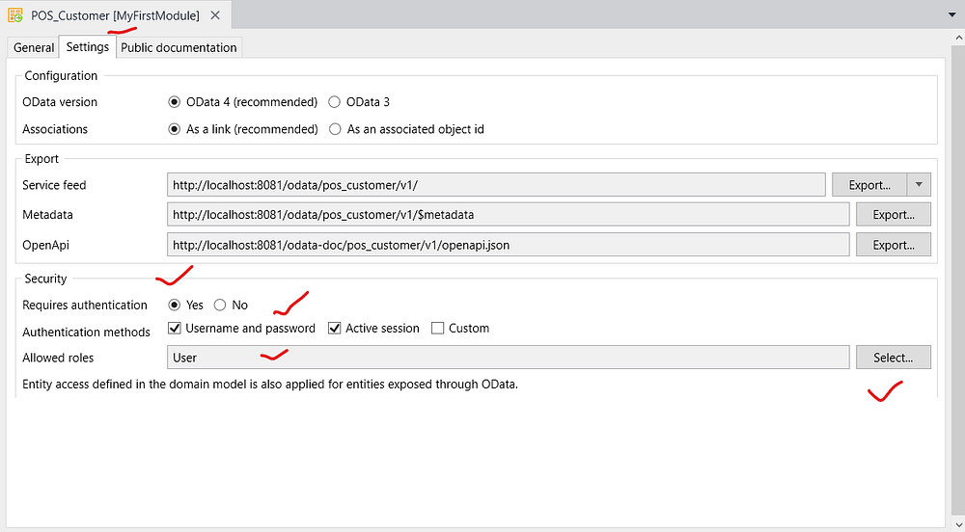Click the Service feed URL field
Image resolution: width=965 pixels, height=532 pixels.
496,185
